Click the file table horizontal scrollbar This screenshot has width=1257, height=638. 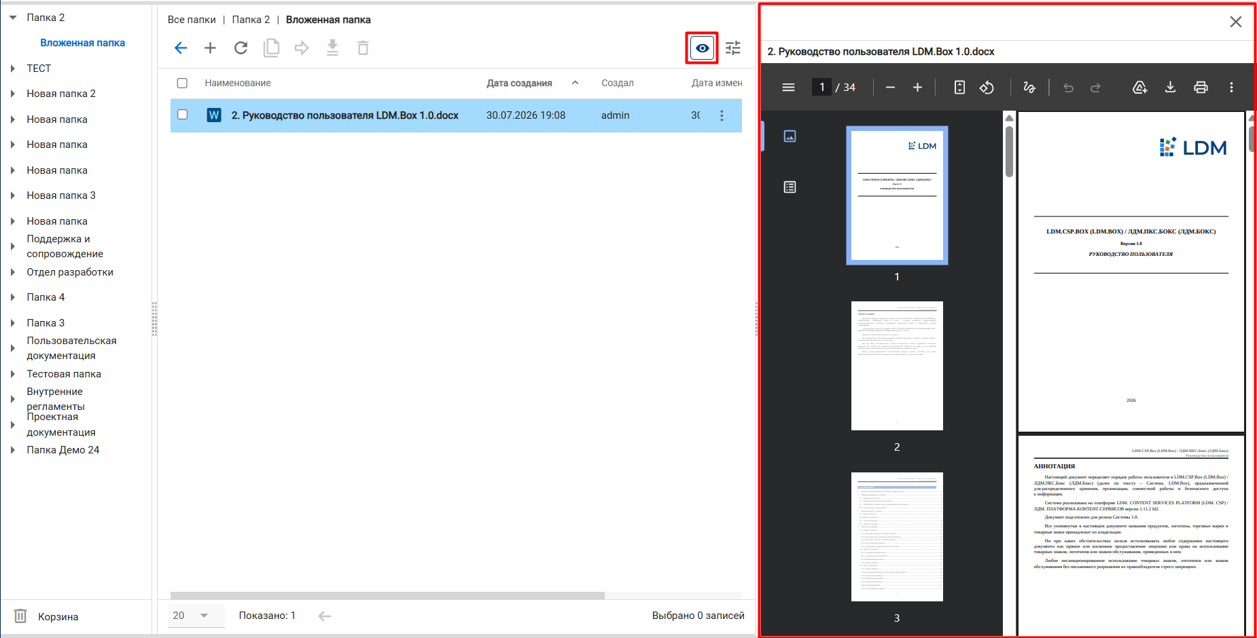click(387, 595)
